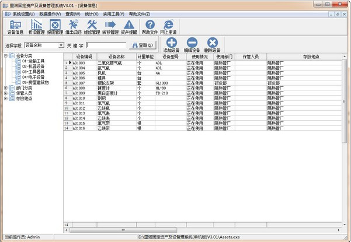Open the 选择字段 combo box dropdown
This screenshot has width=351, height=242.
point(61,45)
